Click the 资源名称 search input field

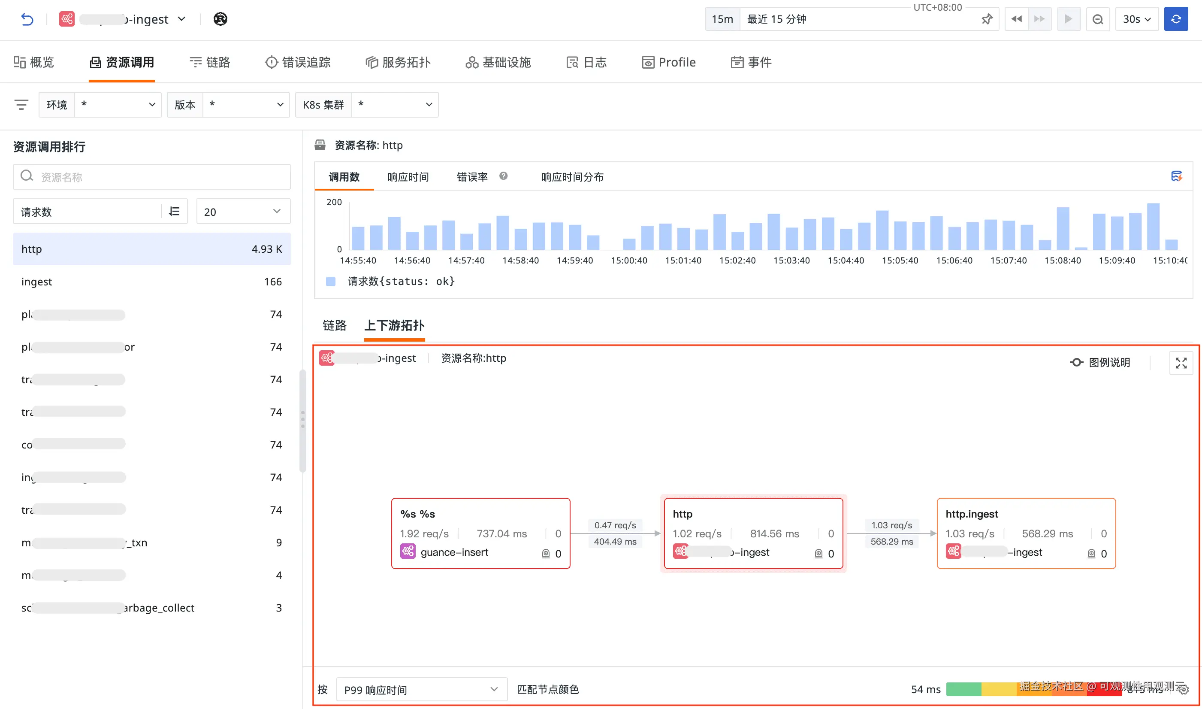(x=152, y=177)
